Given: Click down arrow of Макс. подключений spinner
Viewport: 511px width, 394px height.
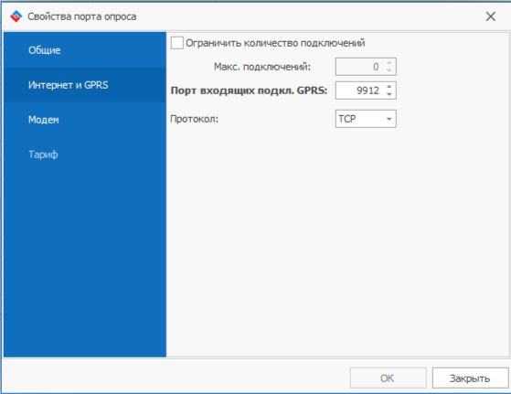Looking at the screenshot, I should coord(389,70).
